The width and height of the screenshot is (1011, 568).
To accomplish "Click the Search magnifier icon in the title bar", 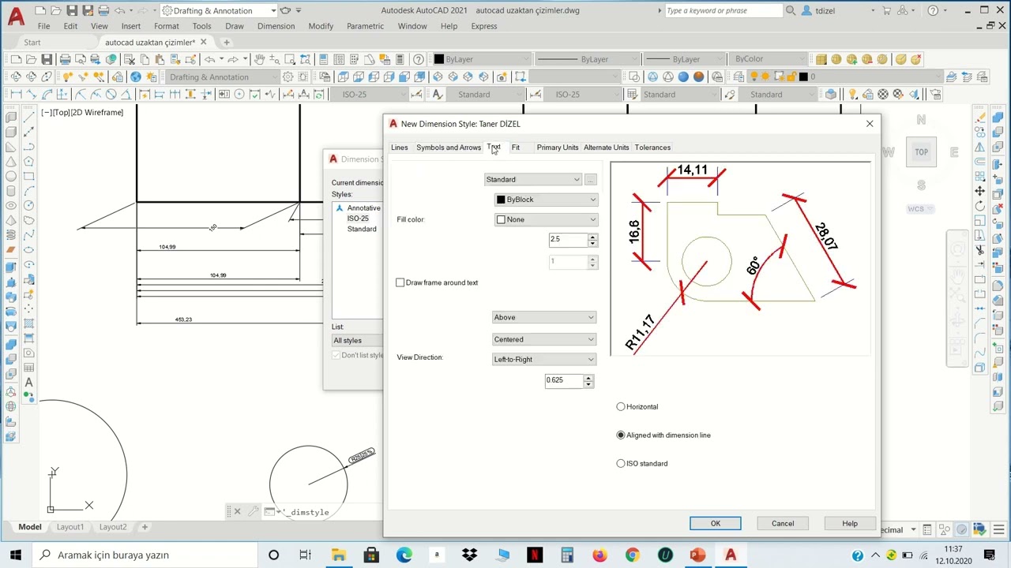I will (x=791, y=10).
